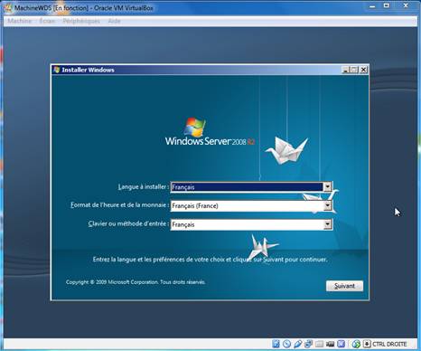Expand the Langue à installer dropdown

[328, 187]
